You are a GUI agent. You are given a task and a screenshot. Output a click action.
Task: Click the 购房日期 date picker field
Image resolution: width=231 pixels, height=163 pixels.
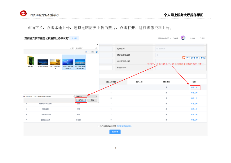(x=180, y=48)
